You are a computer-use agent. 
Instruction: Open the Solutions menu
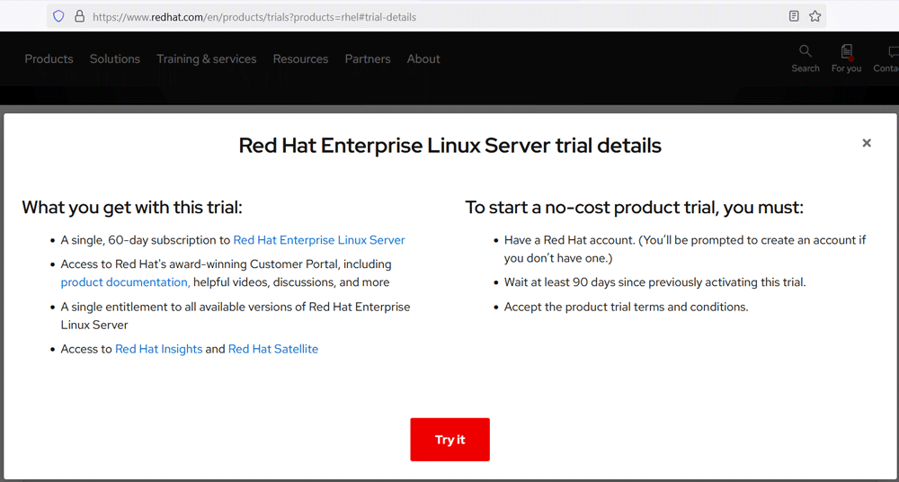point(115,59)
